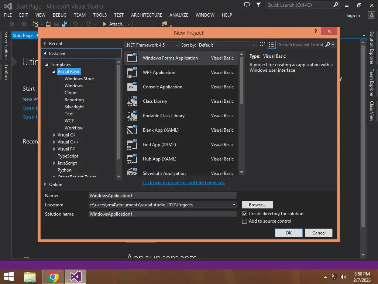Click the Browse... button

click(257, 205)
